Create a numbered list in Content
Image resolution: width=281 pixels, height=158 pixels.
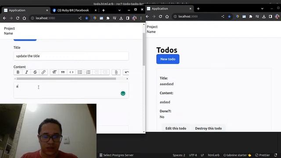tap(88, 72)
